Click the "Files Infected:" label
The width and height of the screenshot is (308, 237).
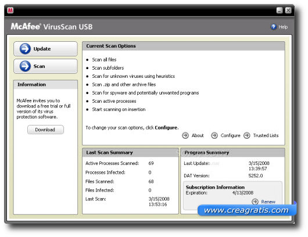tap(99, 190)
